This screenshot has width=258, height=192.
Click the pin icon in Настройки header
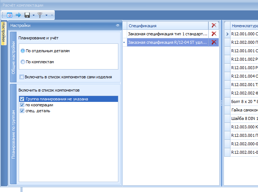pyautogui.click(x=118, y=25)
